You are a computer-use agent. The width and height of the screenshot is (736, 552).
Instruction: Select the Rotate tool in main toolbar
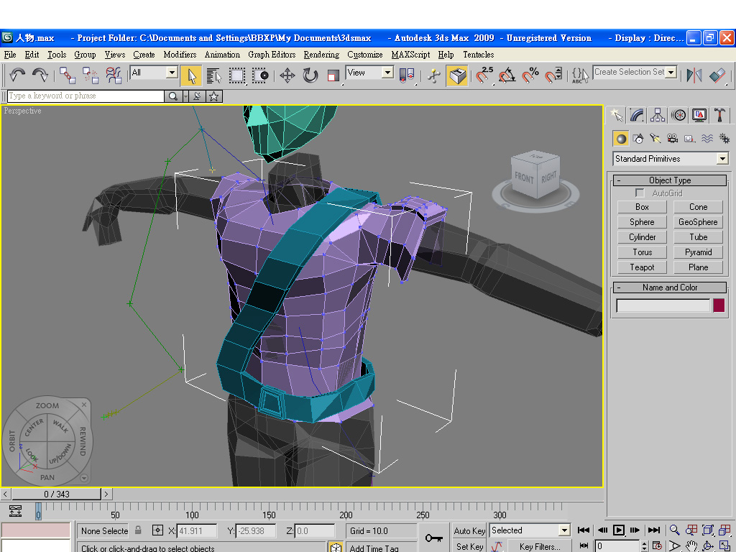point(310,75)
